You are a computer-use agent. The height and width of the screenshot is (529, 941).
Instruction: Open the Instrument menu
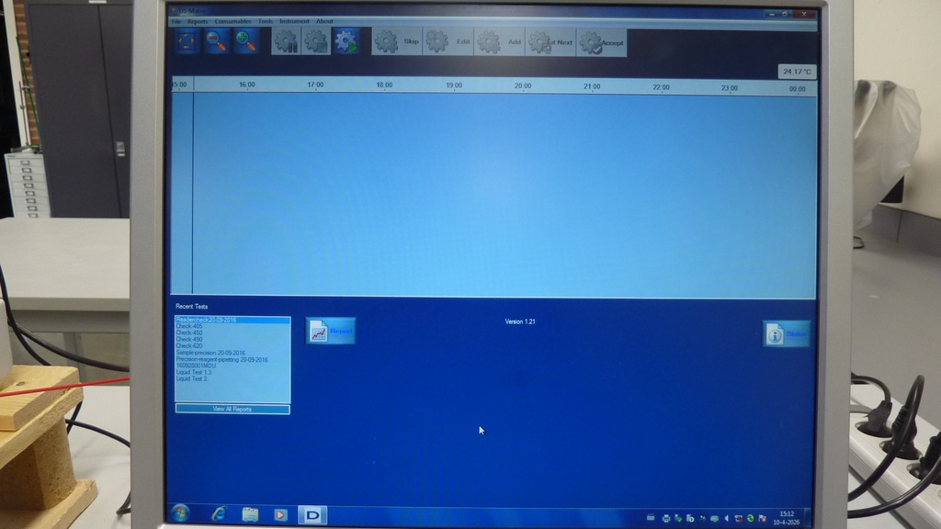click(294, 21)
